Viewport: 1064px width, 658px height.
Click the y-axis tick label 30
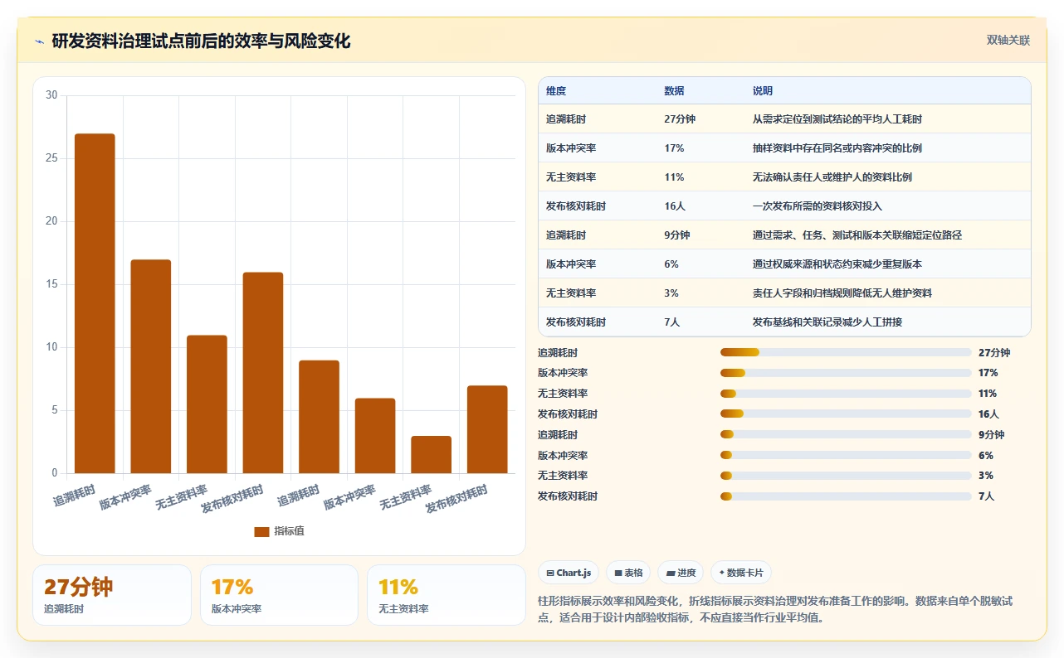point(51,95)
